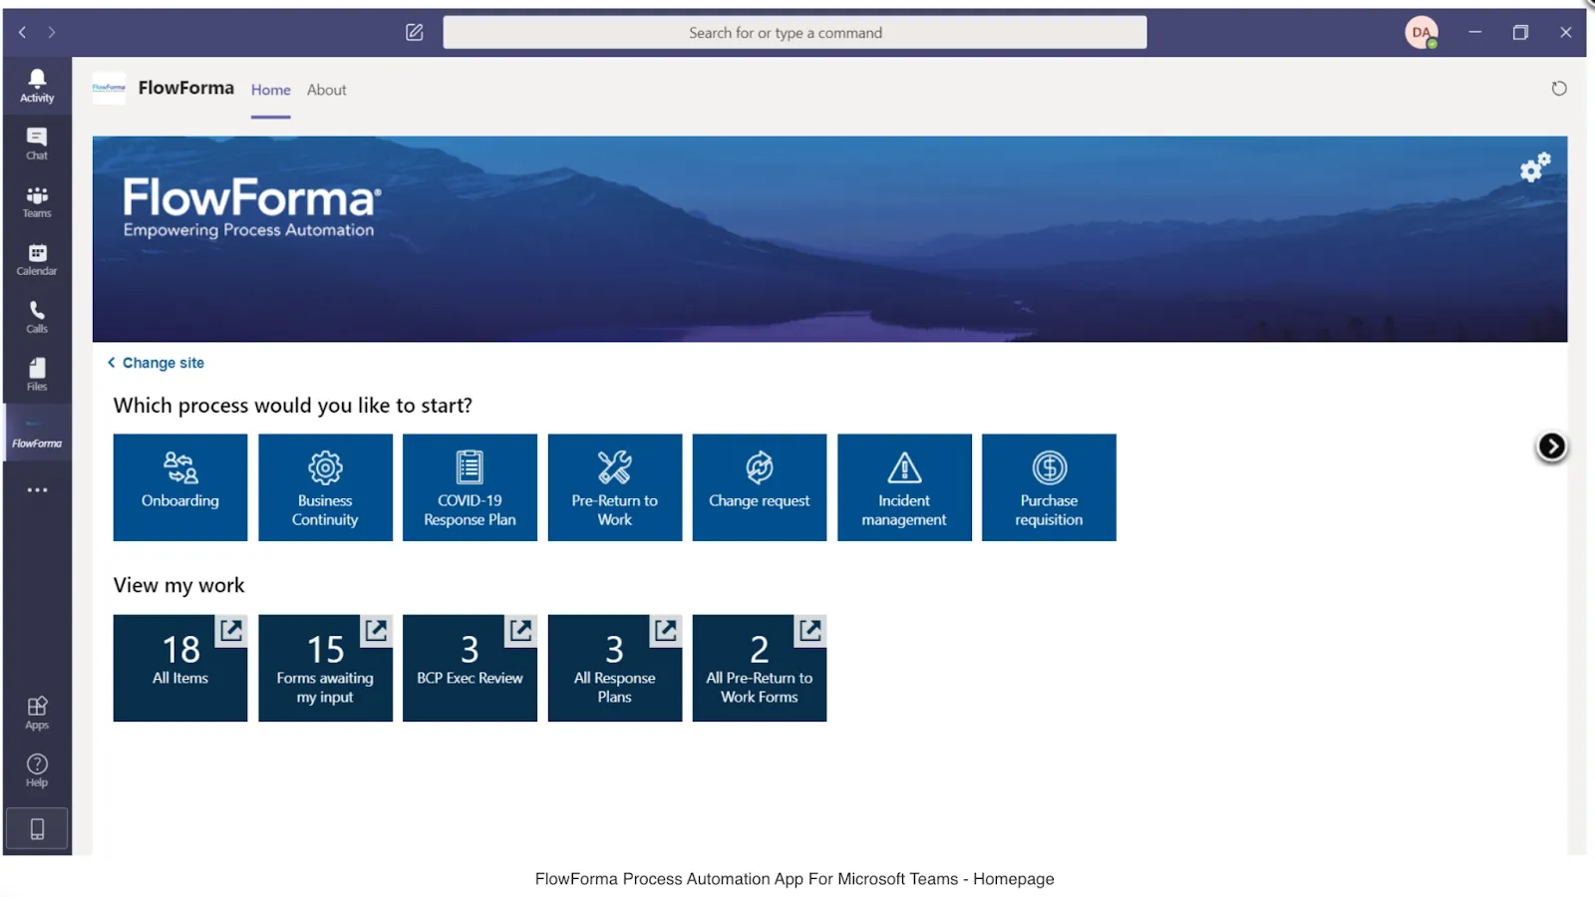
Task: Open Calendar in the sidebar
Action: [37, 259]
